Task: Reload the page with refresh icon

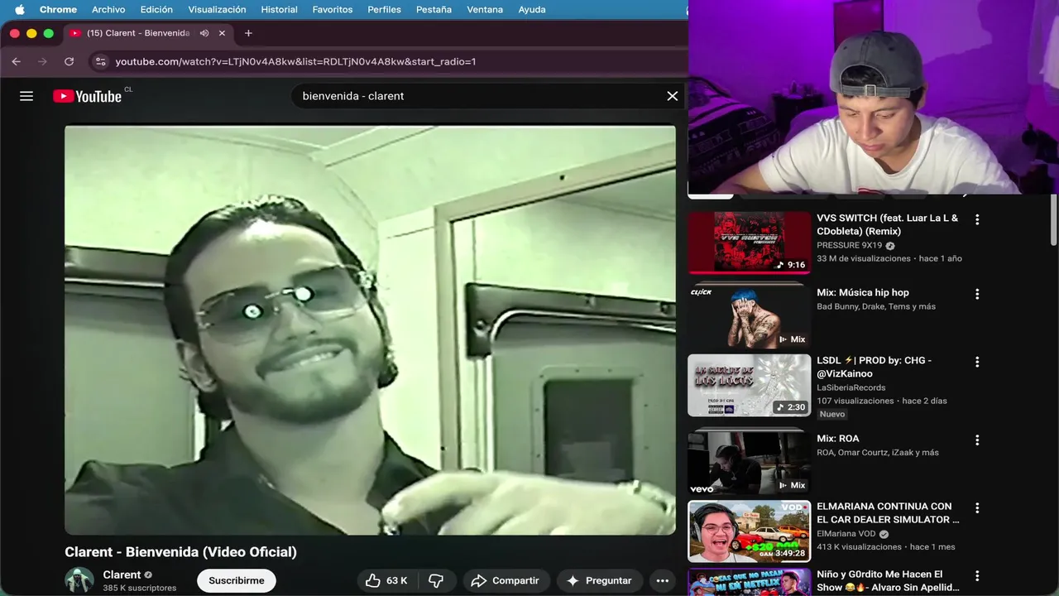Action: [69, 61]
